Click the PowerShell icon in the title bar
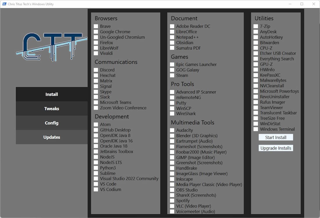The height and width of the screenshot is (218, 320). pyautogui.click(x=4, y=4)
